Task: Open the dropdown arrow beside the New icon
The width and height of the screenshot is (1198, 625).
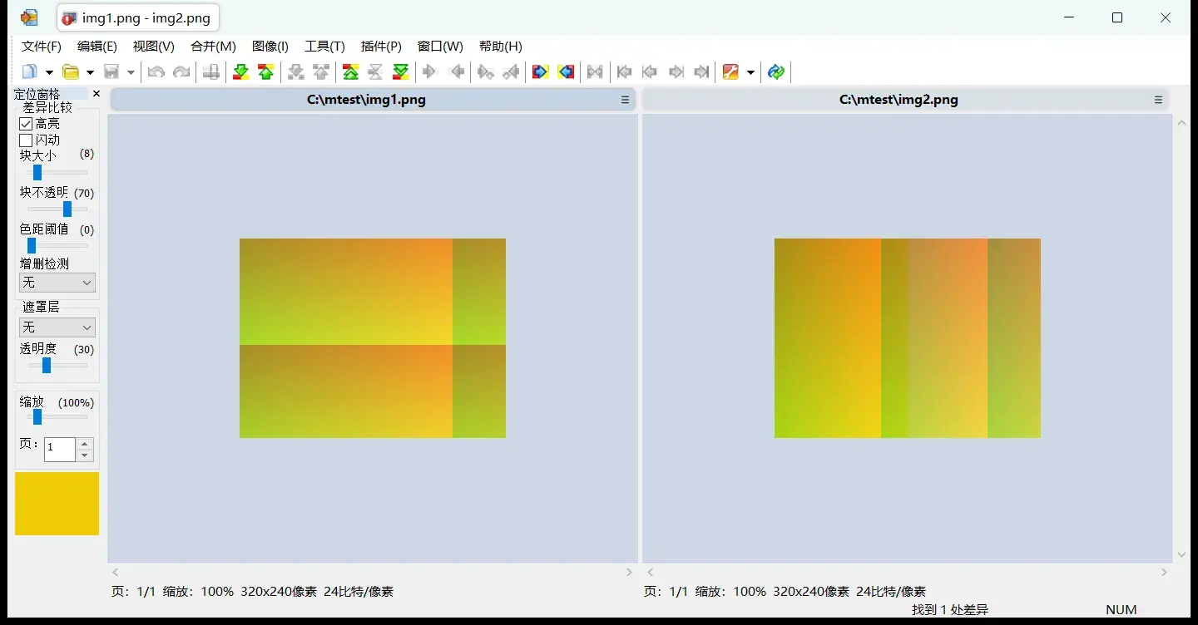Action: (49, 72)
